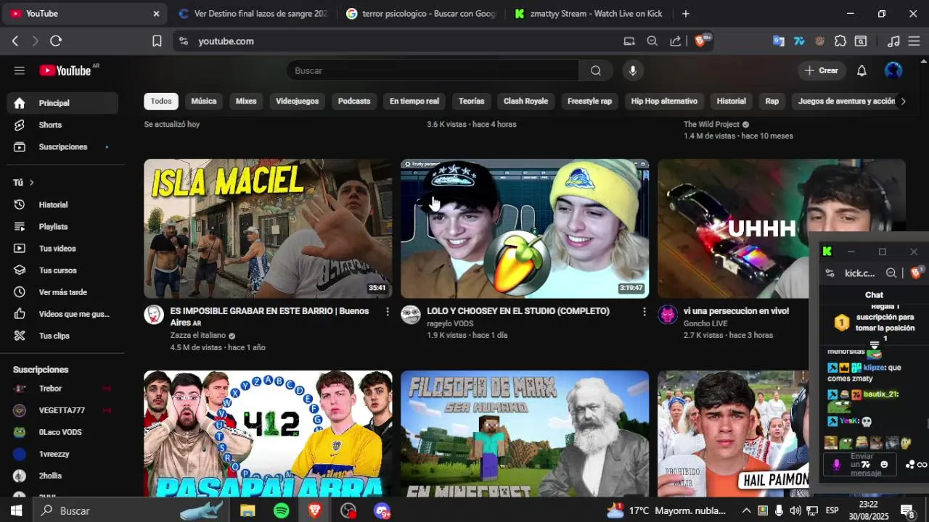Open Playlists in the sidebar
This screenshot has height=522, width=929.
[x=62, y=226]
